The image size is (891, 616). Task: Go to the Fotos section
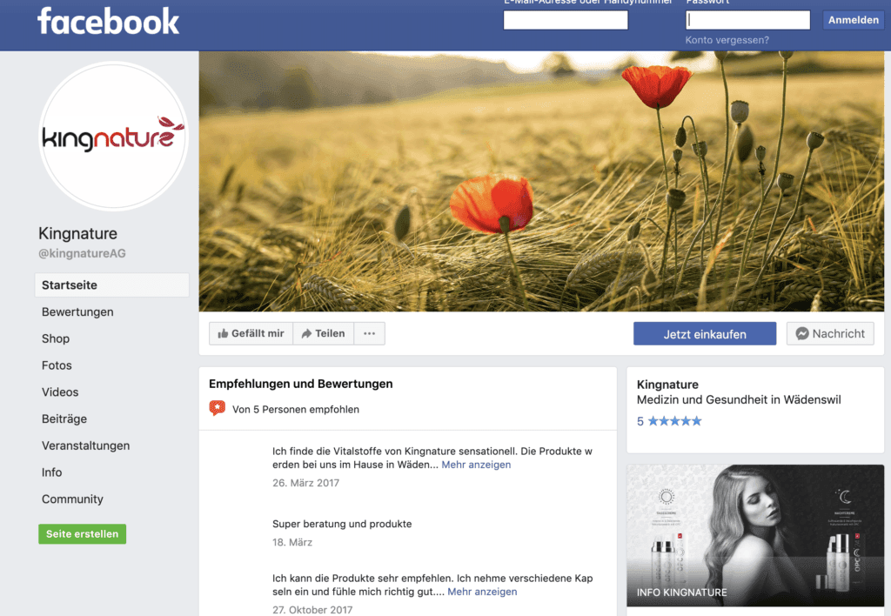[x=57, y=365]
